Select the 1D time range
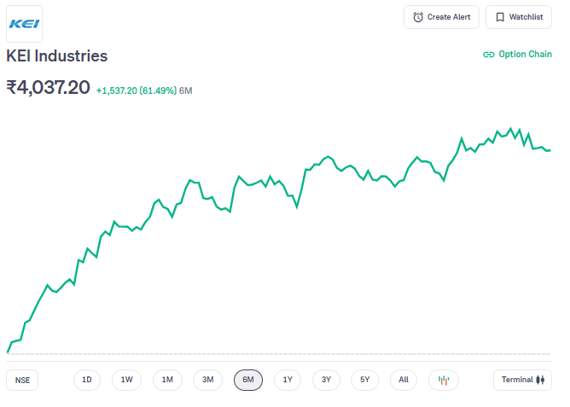 click(x=87, y=380)
